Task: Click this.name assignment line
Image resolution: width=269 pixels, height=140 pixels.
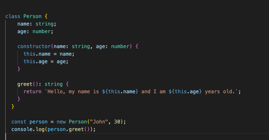Action: 49,54
